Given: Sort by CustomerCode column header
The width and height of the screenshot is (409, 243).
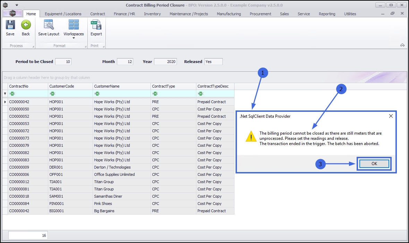Looking at the screenshot, I should pyautogui.click(x=70, y=86).
